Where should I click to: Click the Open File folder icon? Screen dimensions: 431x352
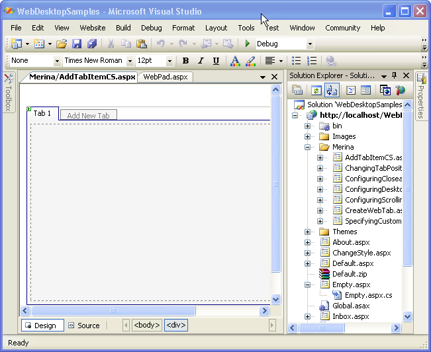pyautogui.click(x=61, y=44)
